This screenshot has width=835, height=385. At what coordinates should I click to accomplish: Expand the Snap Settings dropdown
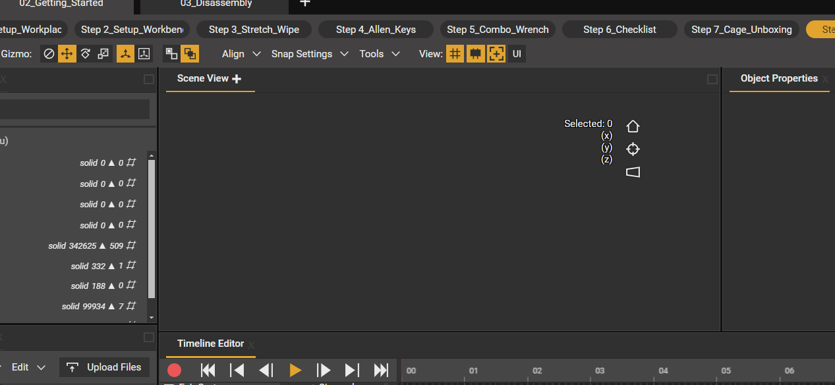click(x=309, y=54)
